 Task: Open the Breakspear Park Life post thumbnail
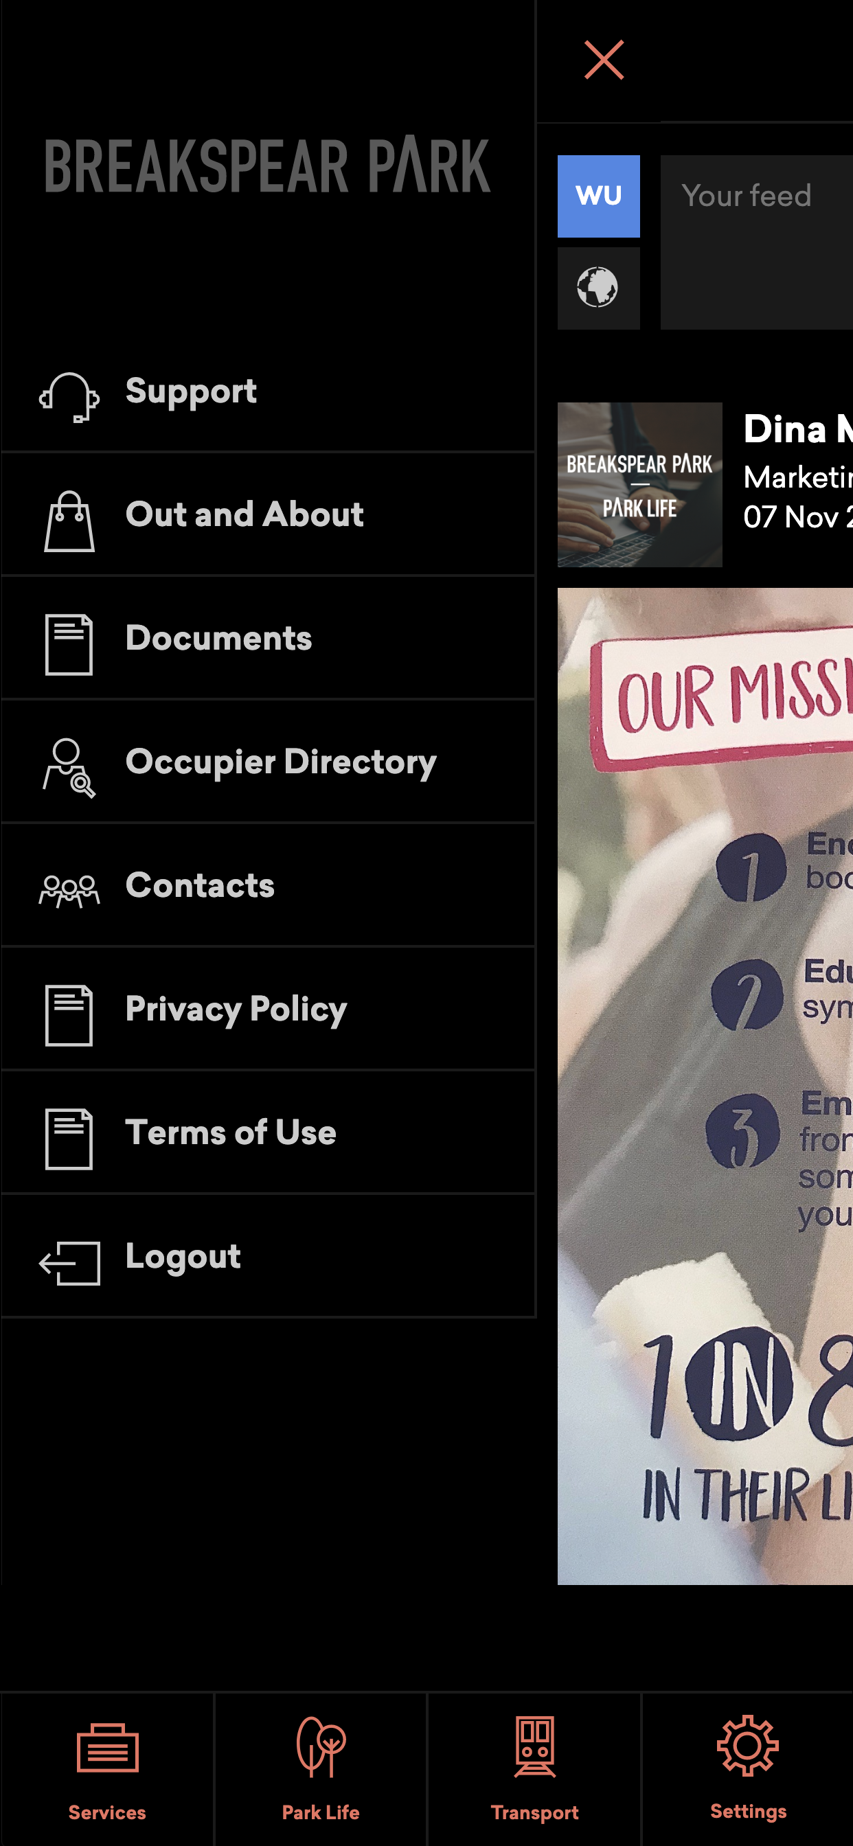pos(639,484)
